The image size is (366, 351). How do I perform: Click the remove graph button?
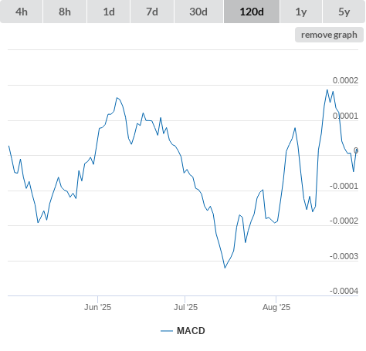pyautogui.click(x=329, y=35)
